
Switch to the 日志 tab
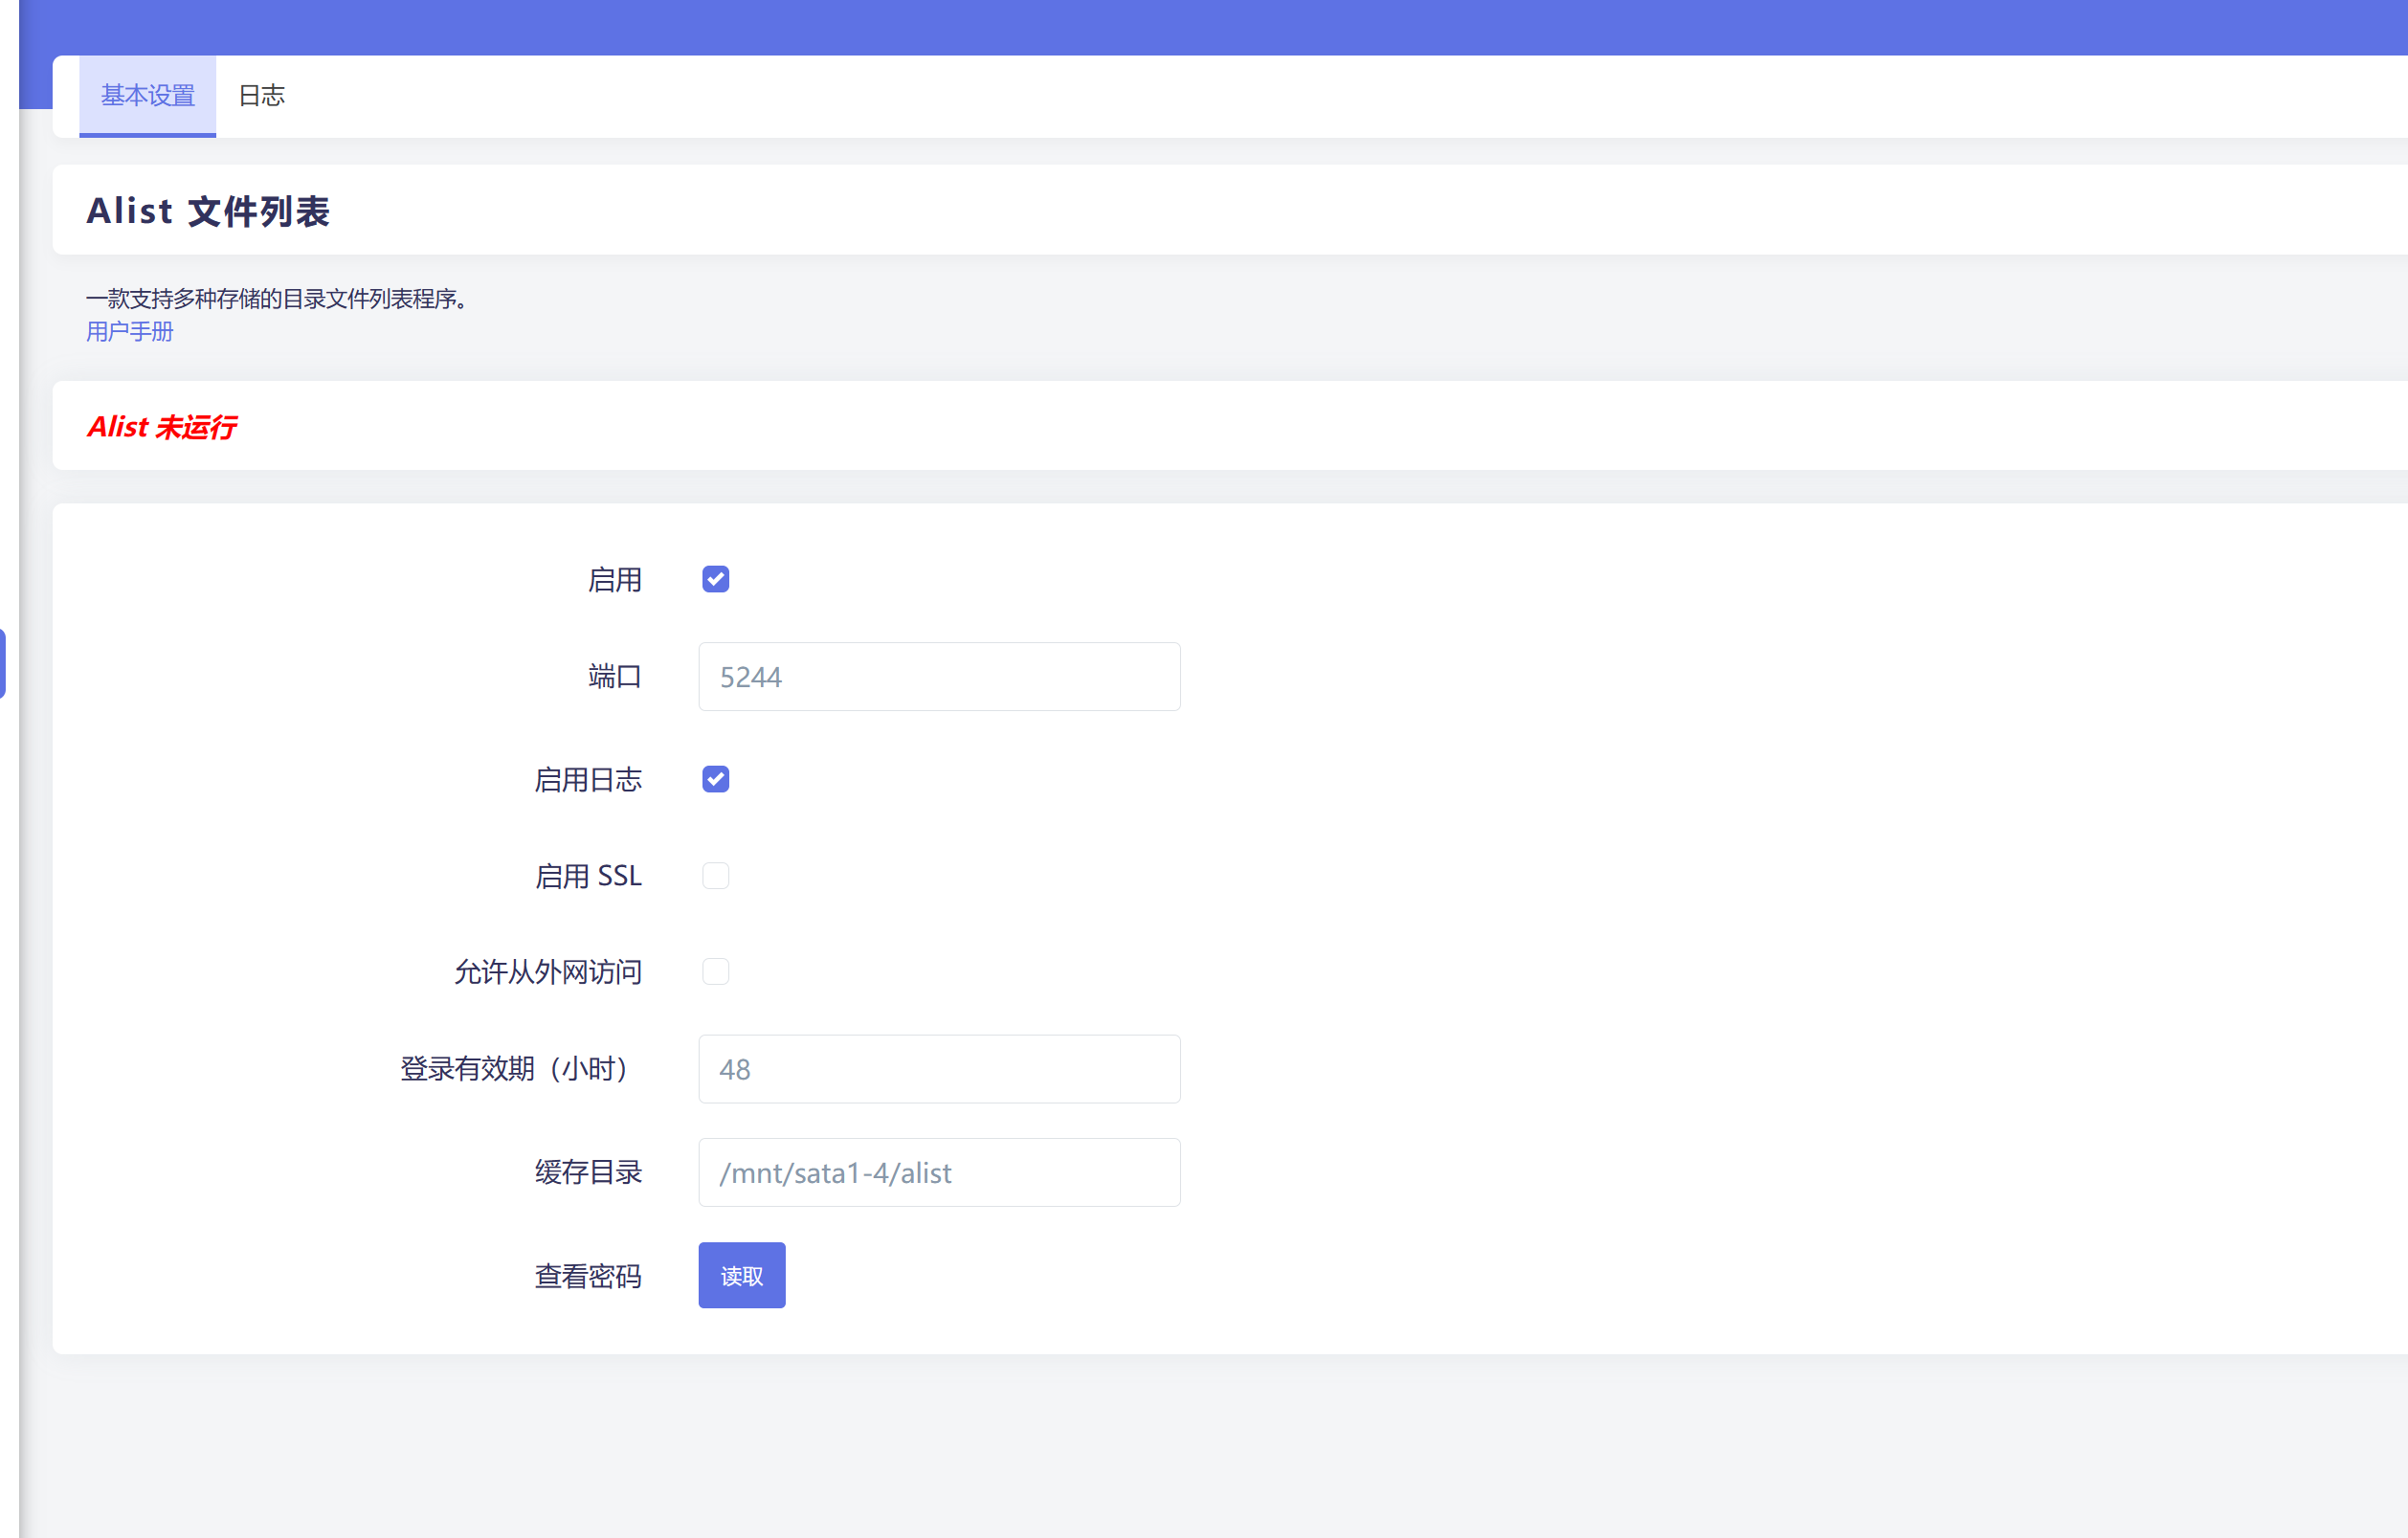(x=261, y=96)
